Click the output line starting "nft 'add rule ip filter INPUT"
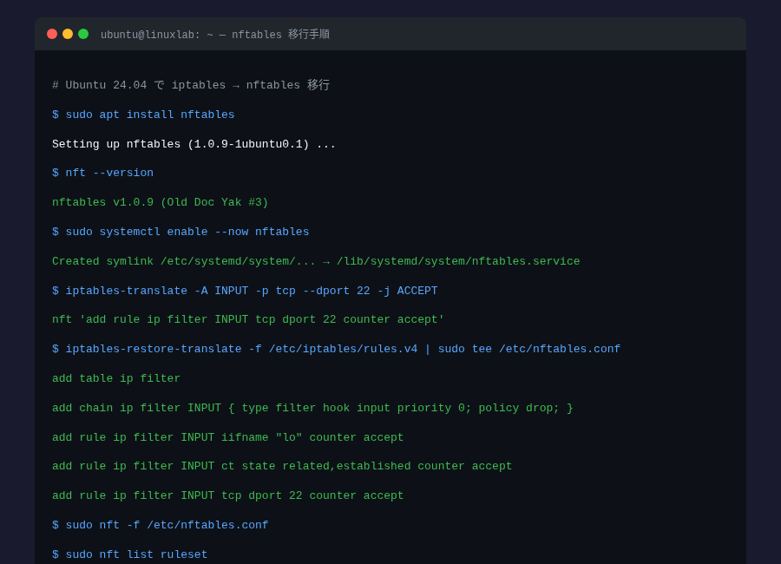The height and width of the screenshot is (564, 781). pyautogui.click(x=248, y=319)
